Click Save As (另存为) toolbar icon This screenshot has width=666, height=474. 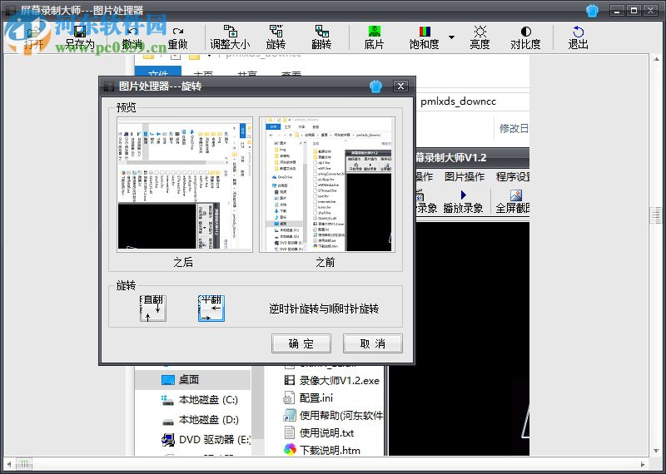tap(79, 37)
